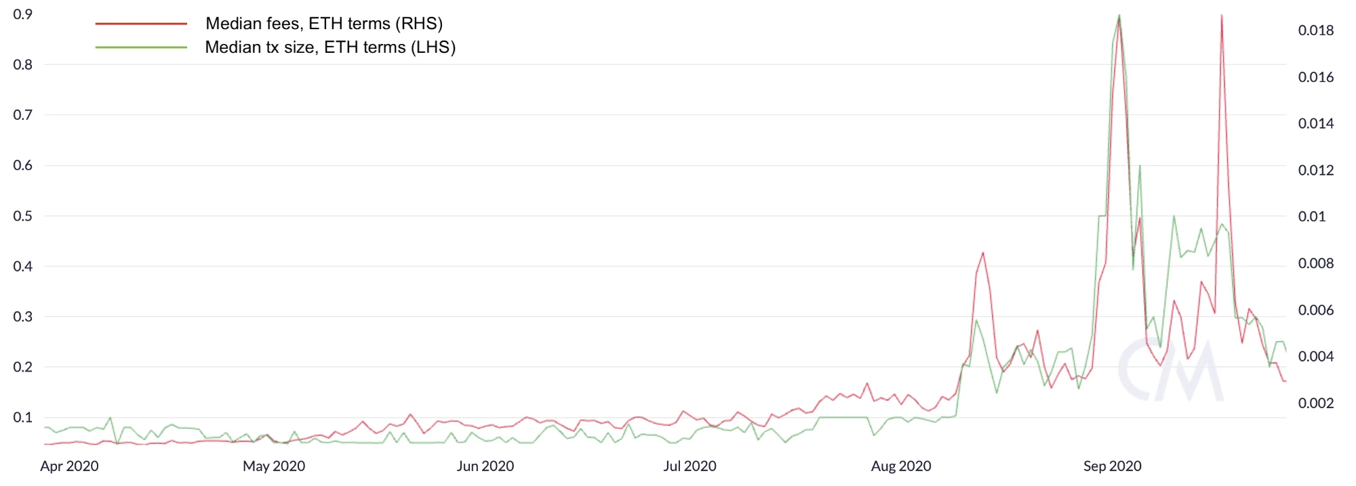
Task: Toggle the Median fees legend entry
Action: pyautogui.click(x=324, y=24)
